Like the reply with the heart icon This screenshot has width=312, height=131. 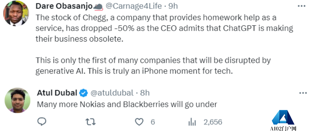pos(140,122)
